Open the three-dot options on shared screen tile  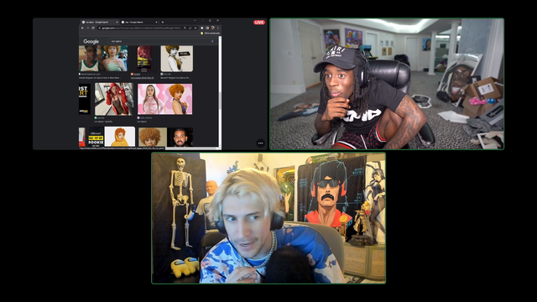(x=261, y=143)
